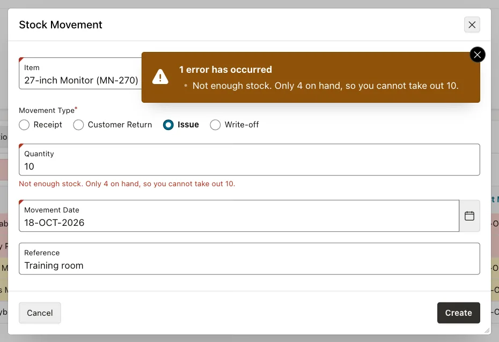Click the Movement Date input field
Image resolution: width=499 pixels, height=342 pixels.
[x=239, y=216]
